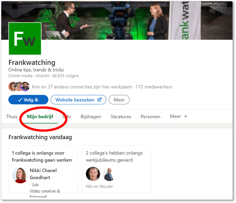The image size is (236, 203).
Task: Click the Frankwatching cover banner image
Action: [x=117, y=20]
